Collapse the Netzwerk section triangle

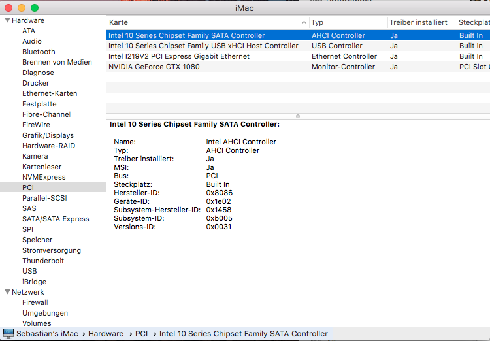point(7,292)
